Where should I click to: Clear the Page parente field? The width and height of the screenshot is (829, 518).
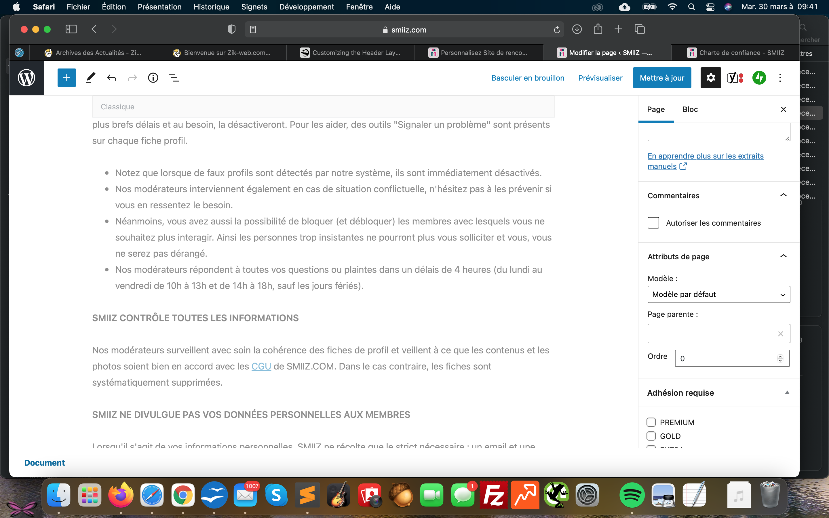pyautogui.click(x=780, y=333)
